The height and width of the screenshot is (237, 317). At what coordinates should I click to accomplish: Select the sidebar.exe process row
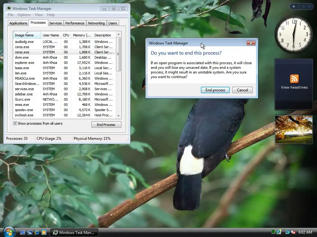pyautogui.click(x=64, y=94)
